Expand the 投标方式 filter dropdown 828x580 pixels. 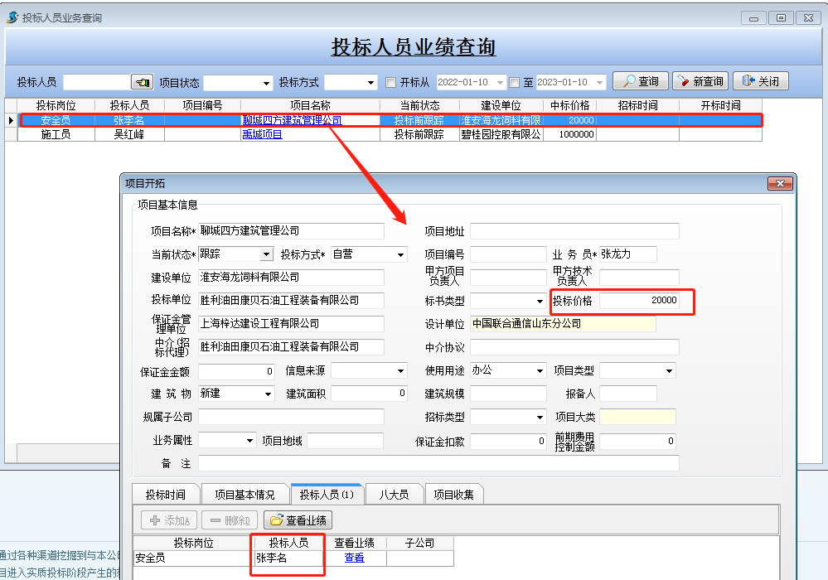[370, 83]
